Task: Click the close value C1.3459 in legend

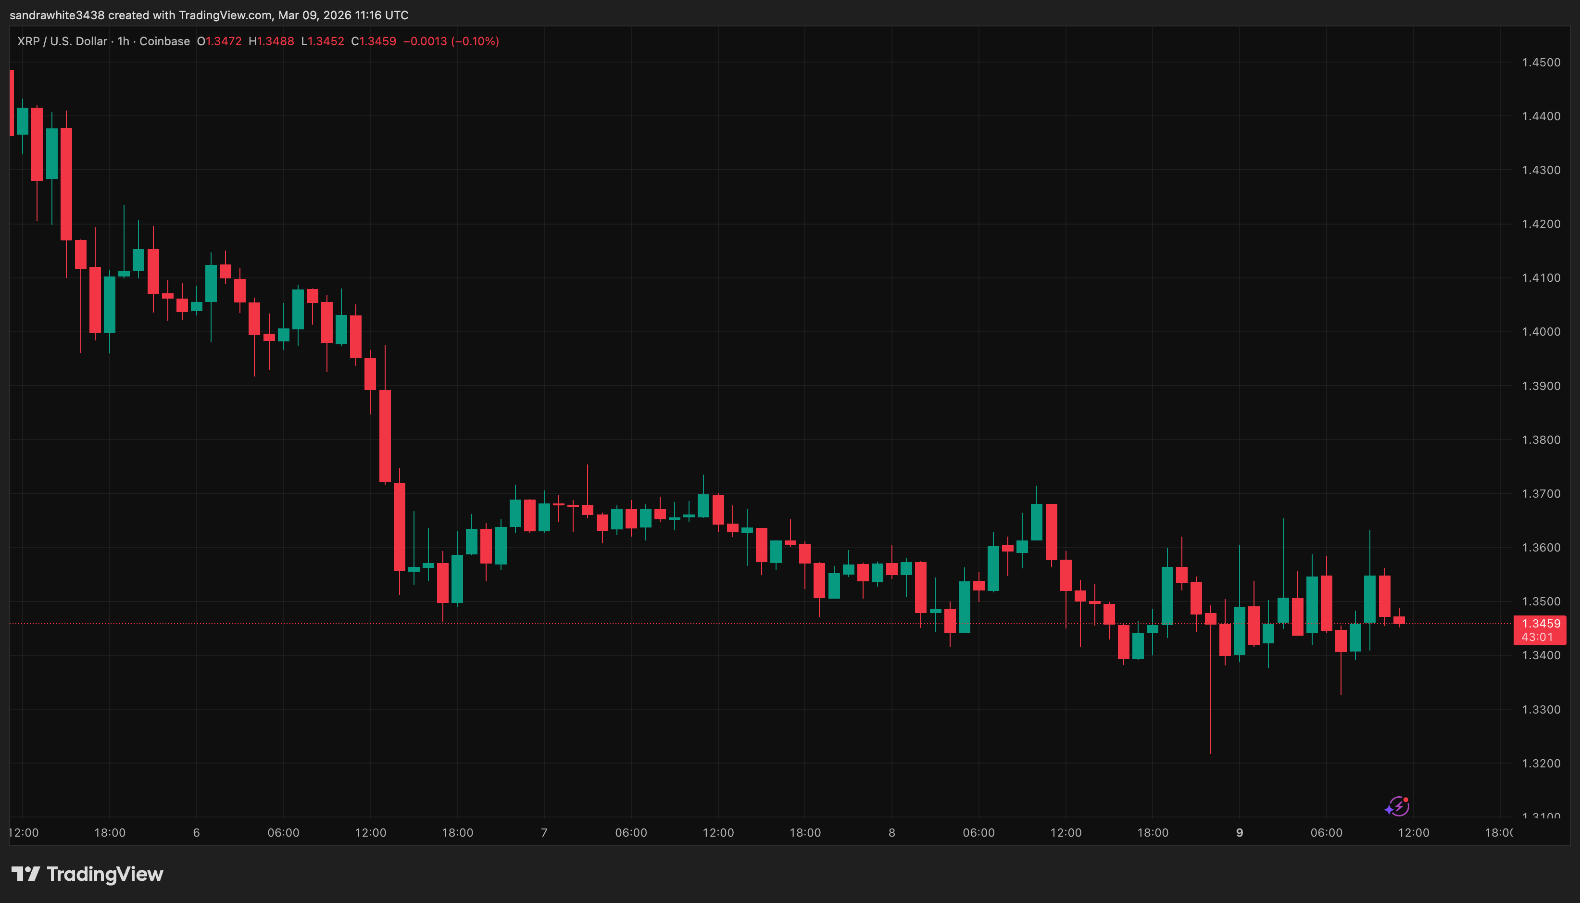Action: click(x=373, y=41)
